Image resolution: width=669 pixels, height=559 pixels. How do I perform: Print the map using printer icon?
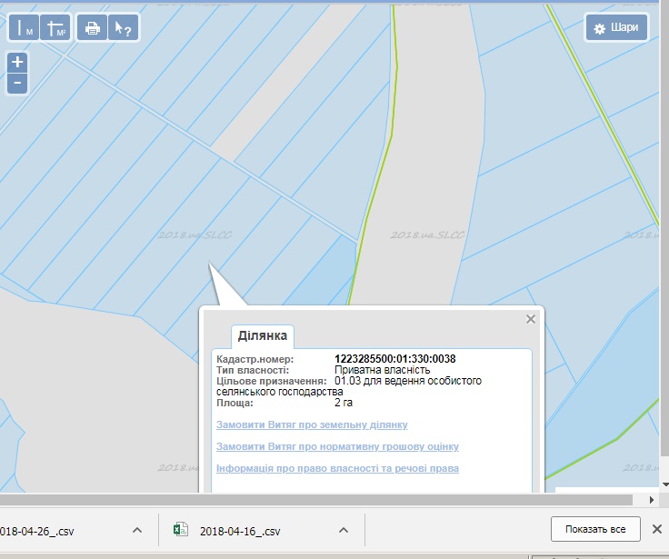click(x=92, y=28)
